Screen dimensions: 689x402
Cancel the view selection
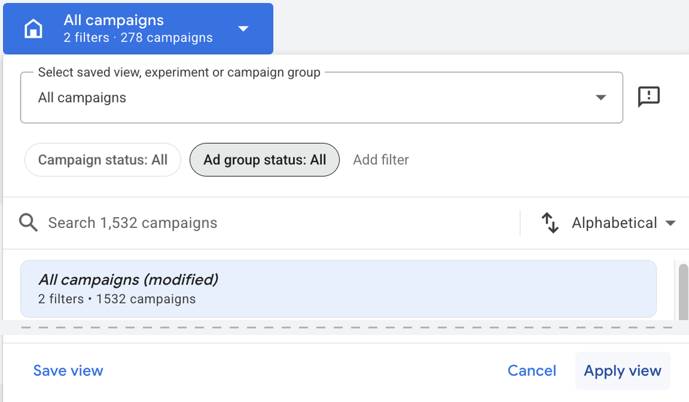[x=532, y=371]
